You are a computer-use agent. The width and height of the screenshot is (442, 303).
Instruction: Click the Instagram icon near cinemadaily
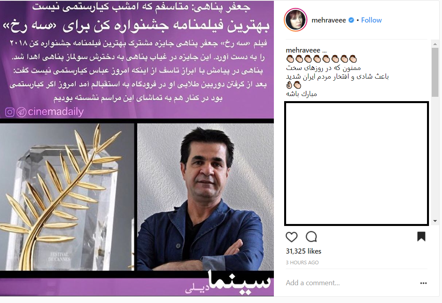10,112
